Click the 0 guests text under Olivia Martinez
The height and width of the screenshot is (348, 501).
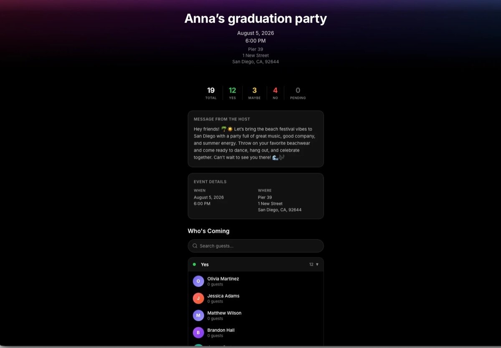(215, 285)
